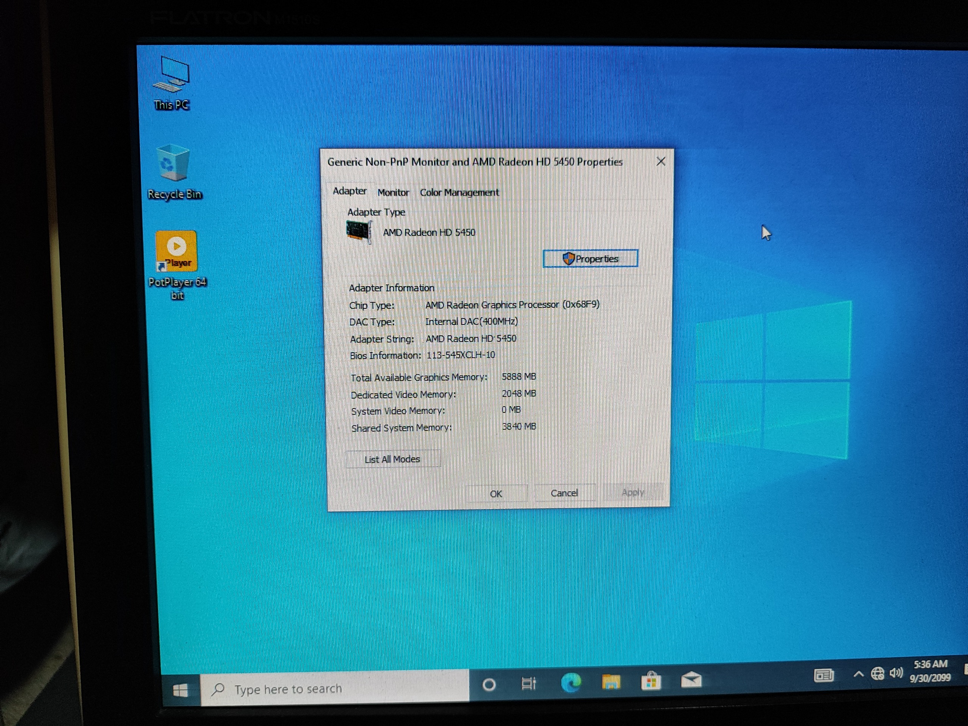Click the network globe tray icon

(877, 673)
